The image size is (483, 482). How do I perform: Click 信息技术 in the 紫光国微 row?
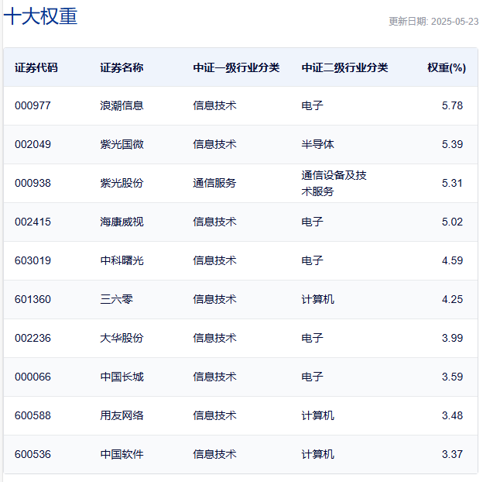(x=214, y=144)
